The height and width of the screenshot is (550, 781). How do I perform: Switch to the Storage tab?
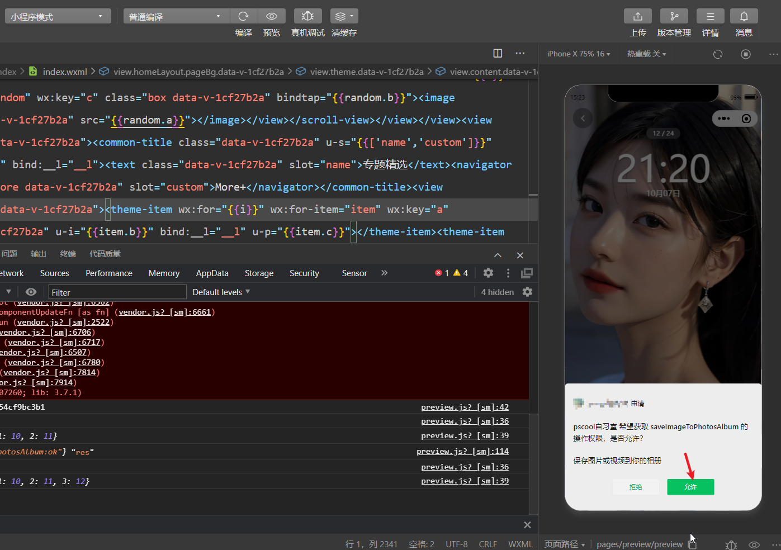tap(259, 273)
